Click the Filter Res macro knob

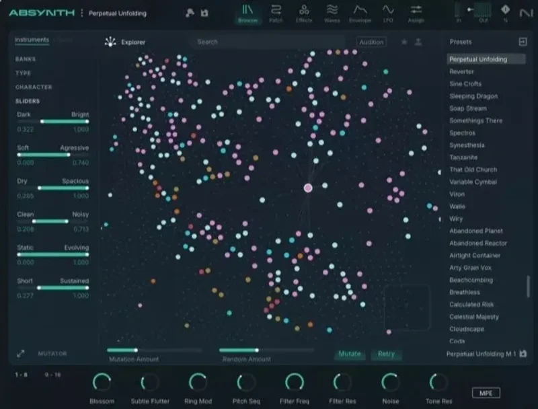342,382
